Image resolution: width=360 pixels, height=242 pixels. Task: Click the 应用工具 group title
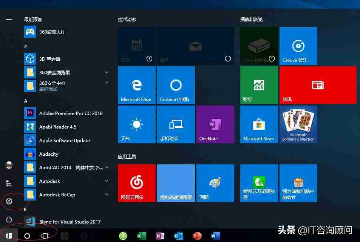(127, 156)
